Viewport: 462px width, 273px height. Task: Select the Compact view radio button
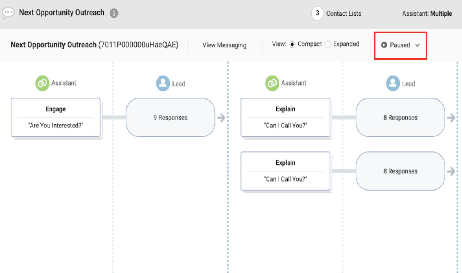pos(292,44)
